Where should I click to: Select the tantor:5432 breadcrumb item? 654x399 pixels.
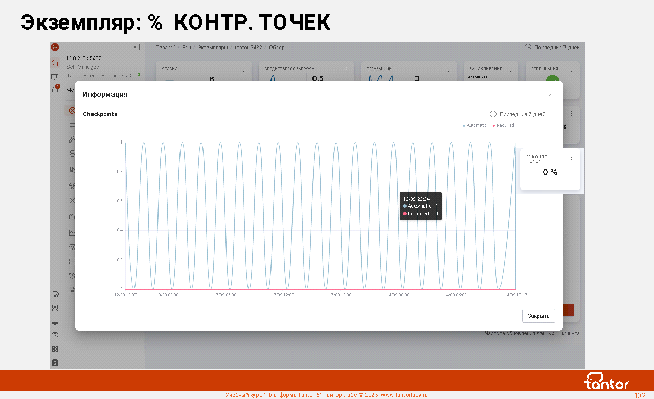tap(248, 48)
